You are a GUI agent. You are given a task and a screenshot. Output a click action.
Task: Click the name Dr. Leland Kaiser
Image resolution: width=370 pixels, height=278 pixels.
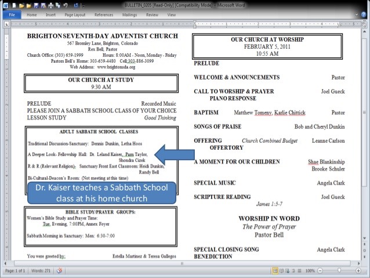click(x=106, y=154)
